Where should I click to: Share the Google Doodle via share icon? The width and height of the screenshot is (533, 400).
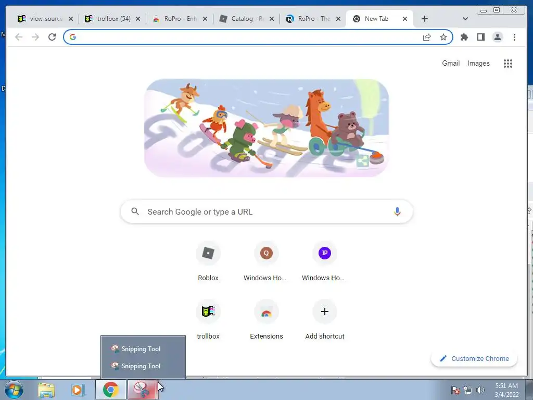tap(362, 161)
